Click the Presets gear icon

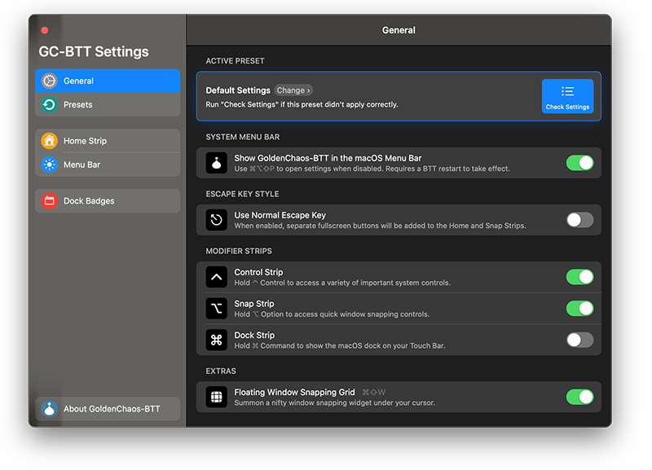tap(49, 103)
